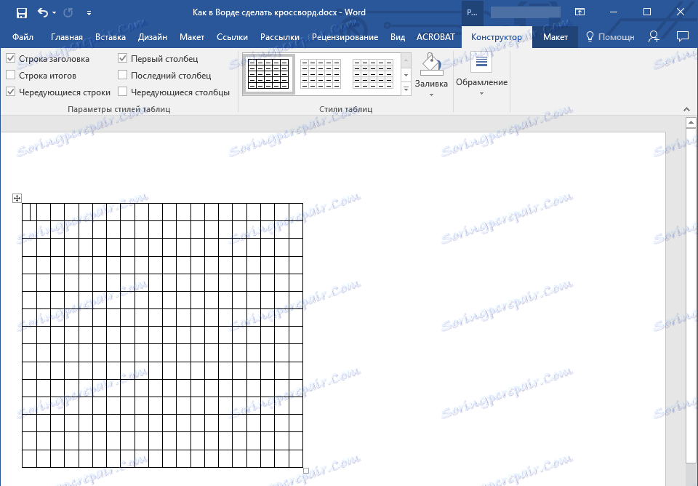Click the Redo icon
Screen dimensions: 698x486
[x=68, y=12]
